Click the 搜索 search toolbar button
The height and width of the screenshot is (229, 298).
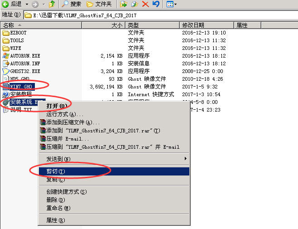(x=72, y=4)
